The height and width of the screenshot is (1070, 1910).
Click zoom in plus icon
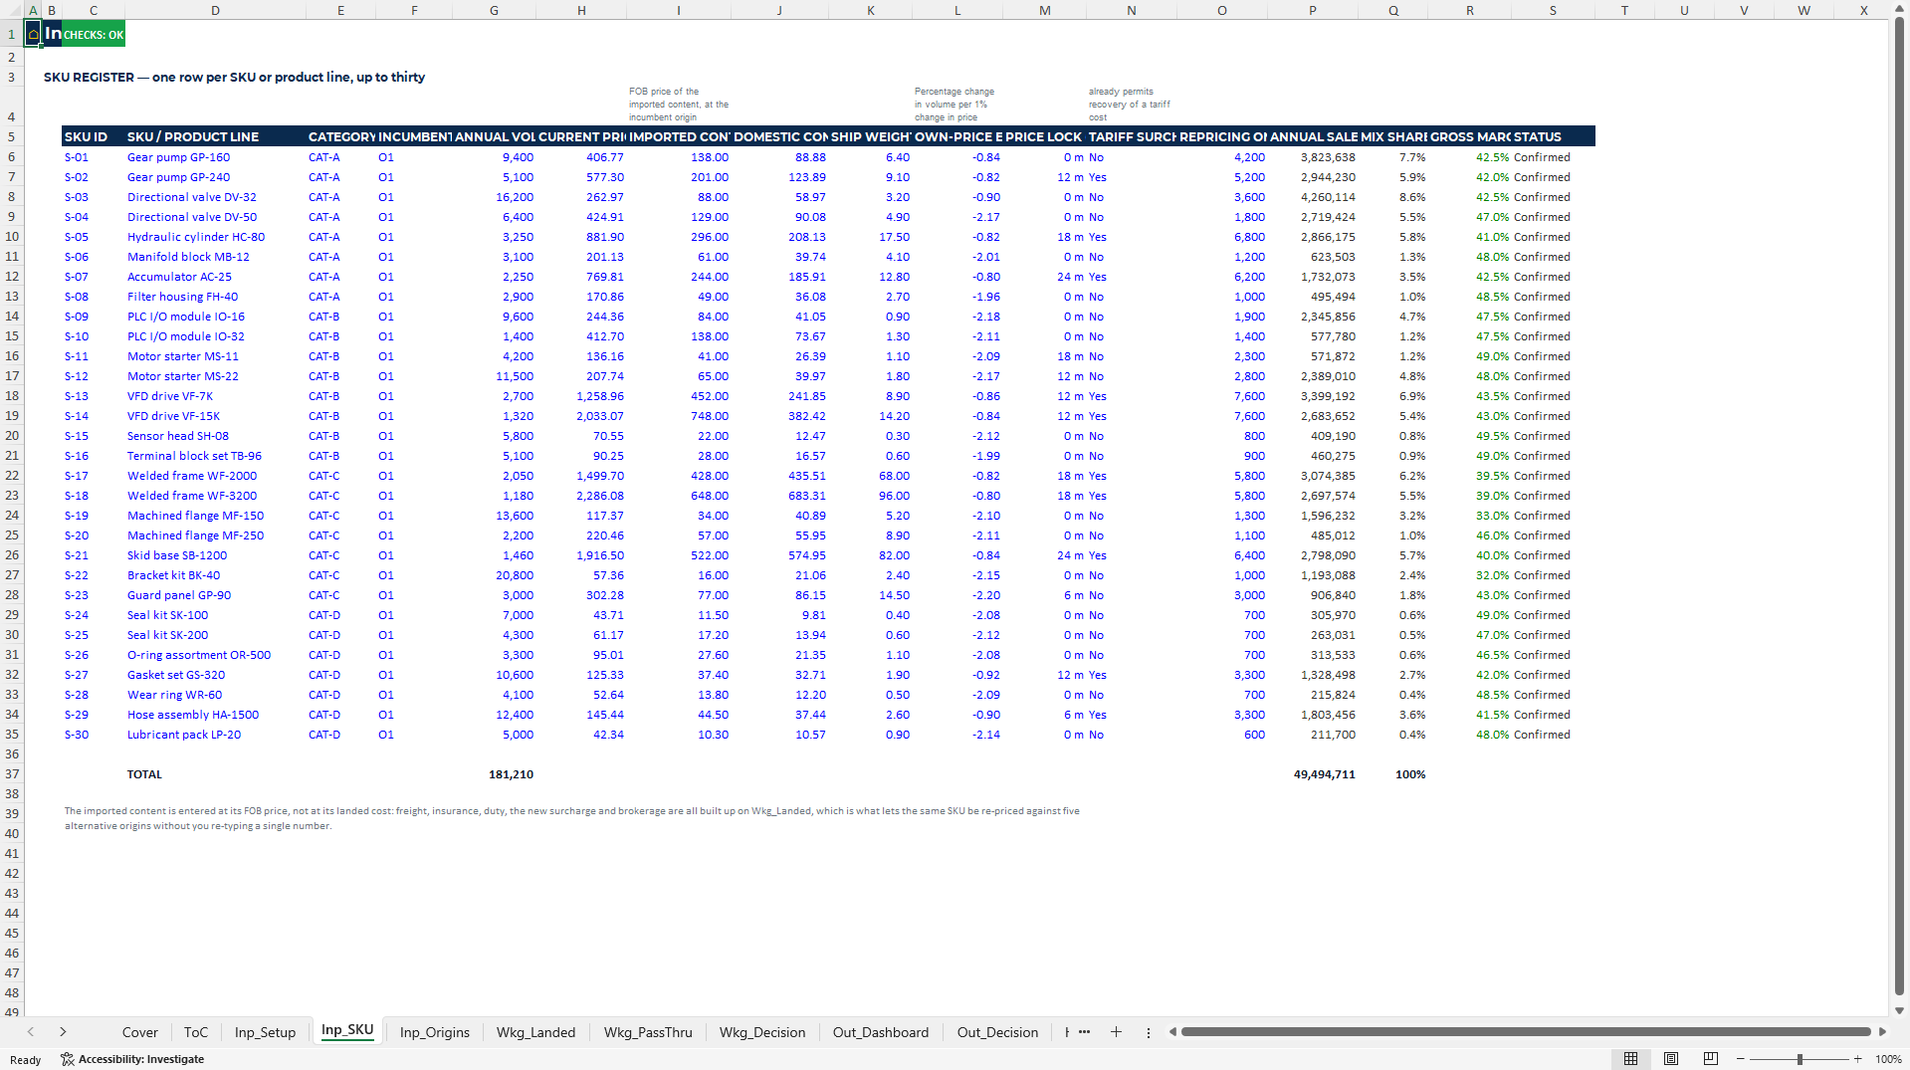click(x=1857, y=1059)
